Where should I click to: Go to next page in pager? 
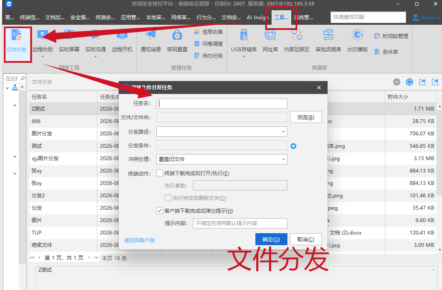(x=89, y=258)
